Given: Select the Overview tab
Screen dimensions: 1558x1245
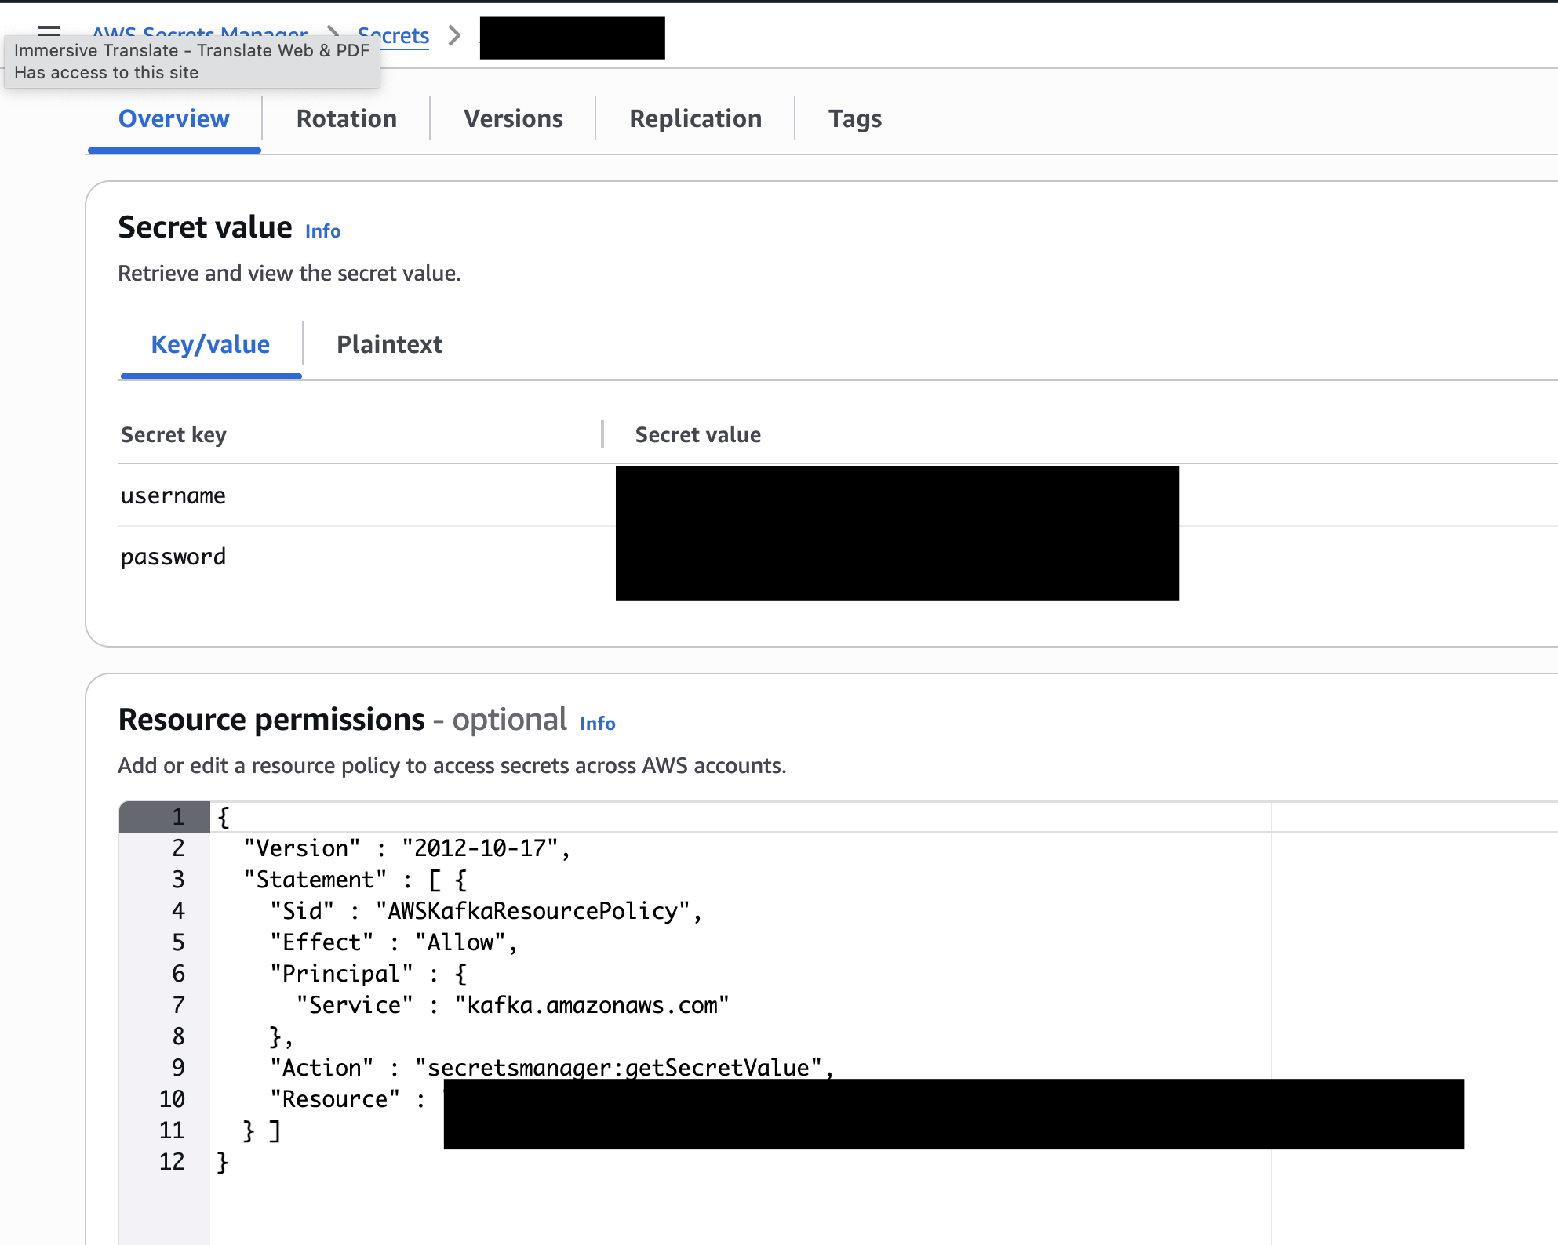Looking at the screenshot, I should (x=173, y=118).
